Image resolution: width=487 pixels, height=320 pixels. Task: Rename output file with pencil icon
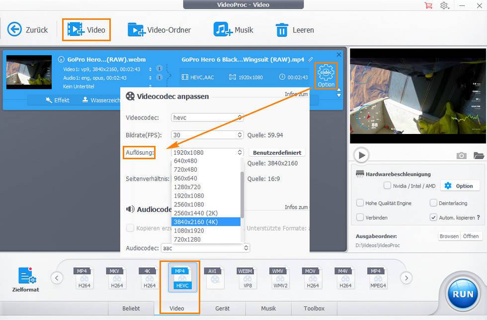(310, 59)
